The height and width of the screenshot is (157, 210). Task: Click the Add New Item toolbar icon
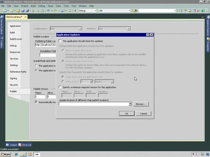[x=11, y=11]
